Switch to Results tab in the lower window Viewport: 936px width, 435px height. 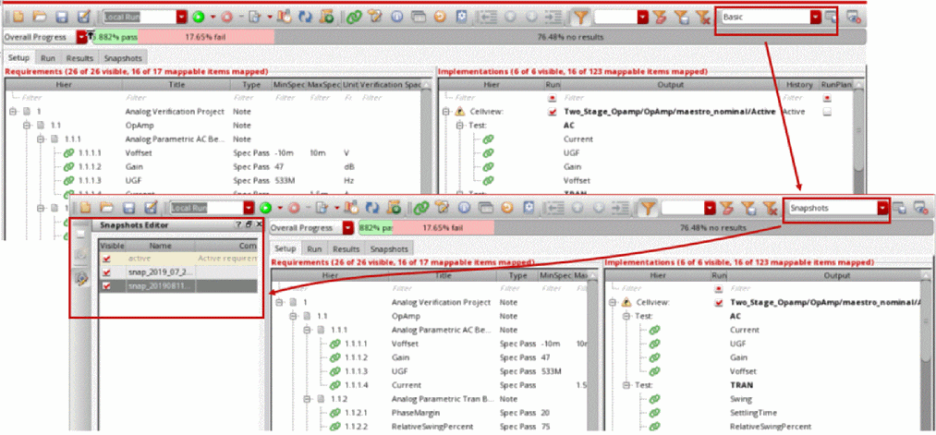point(346,248)
